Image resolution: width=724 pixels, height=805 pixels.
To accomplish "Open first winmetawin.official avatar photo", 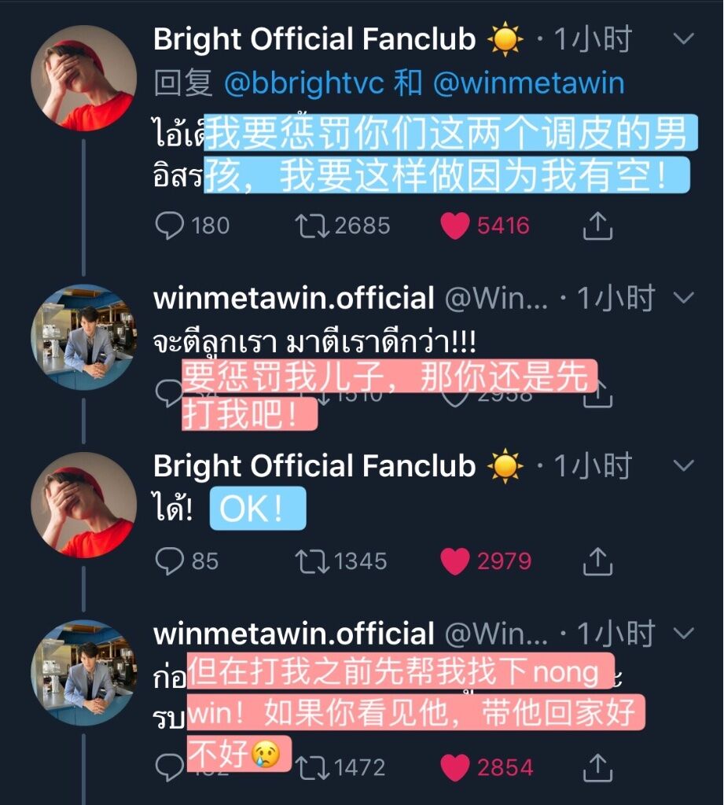I will [x=83, y=336].
